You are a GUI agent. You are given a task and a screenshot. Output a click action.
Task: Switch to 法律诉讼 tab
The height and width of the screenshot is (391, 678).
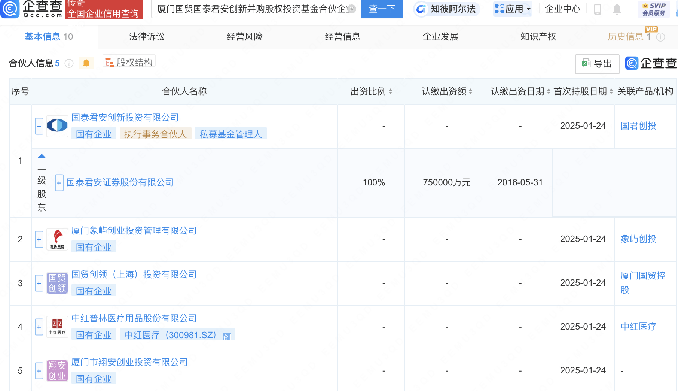[x=147, y=37]
